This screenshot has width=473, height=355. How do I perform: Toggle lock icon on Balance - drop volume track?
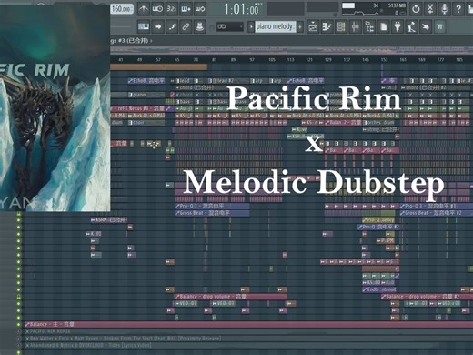point(19,297)
